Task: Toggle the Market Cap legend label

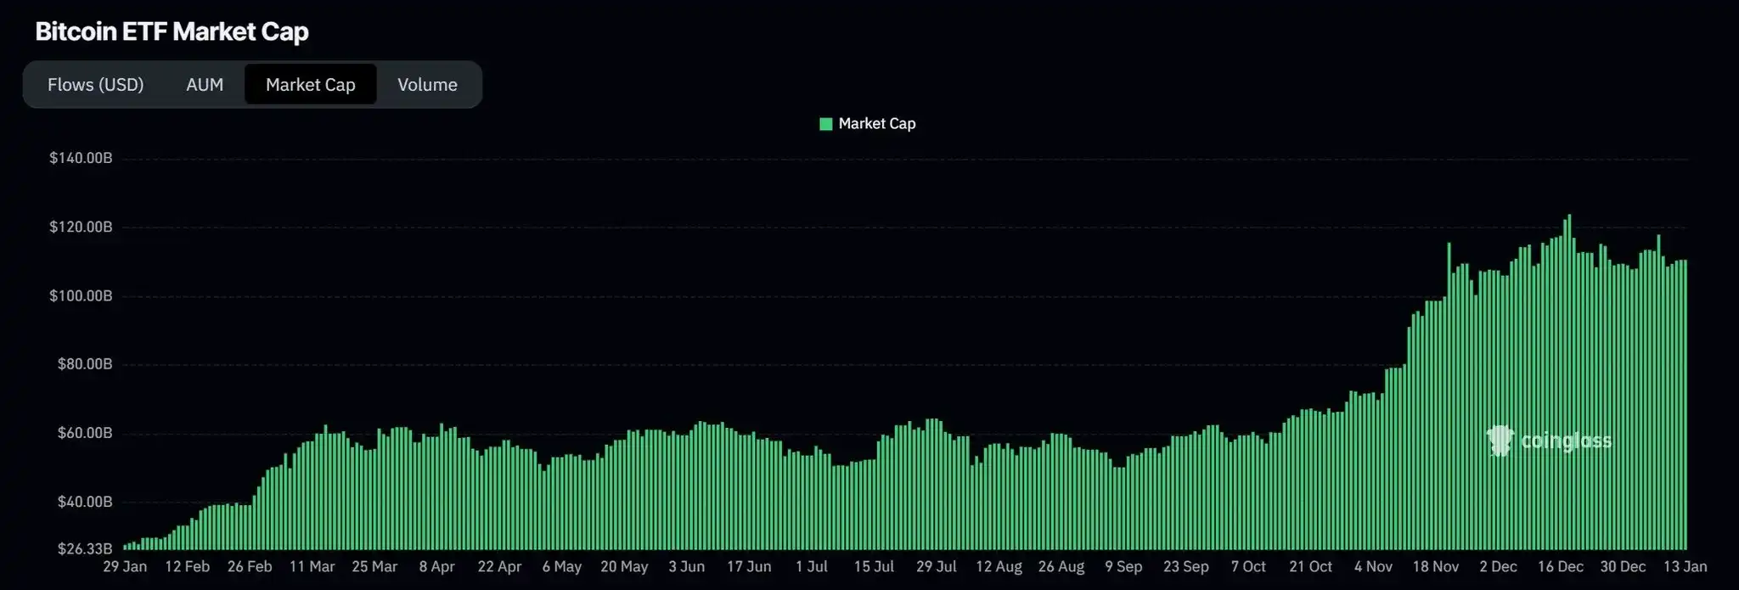Action: (x=876, y=124)
